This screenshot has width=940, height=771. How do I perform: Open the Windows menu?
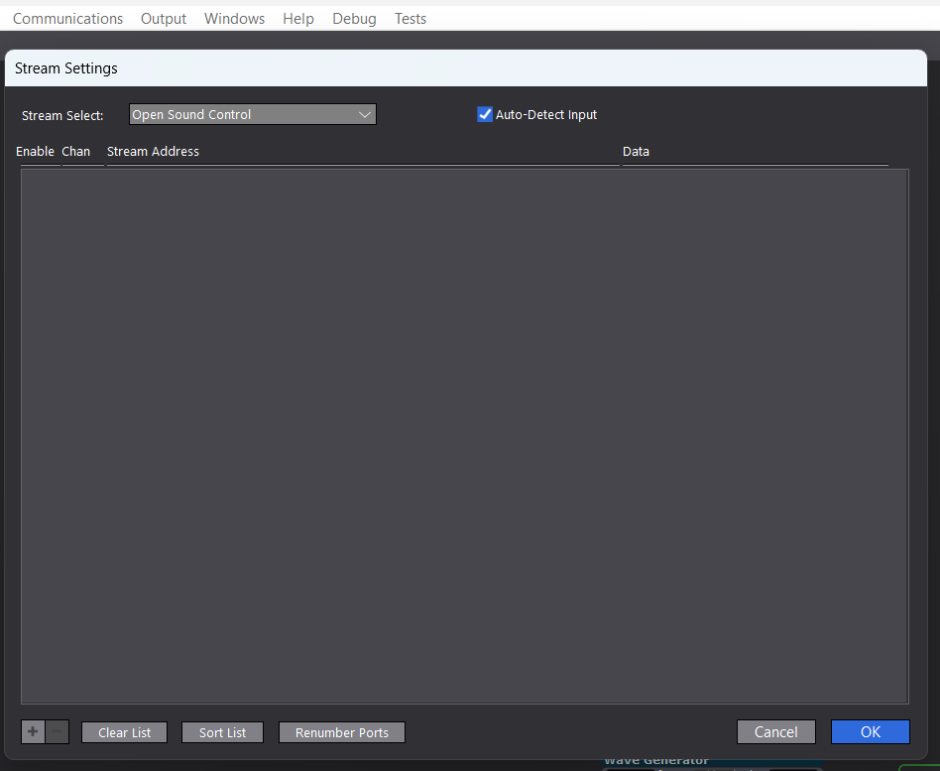tap(234, 19)
